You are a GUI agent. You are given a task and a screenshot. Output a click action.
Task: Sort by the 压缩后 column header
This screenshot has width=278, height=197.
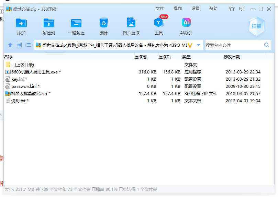(x=165, y=57)
